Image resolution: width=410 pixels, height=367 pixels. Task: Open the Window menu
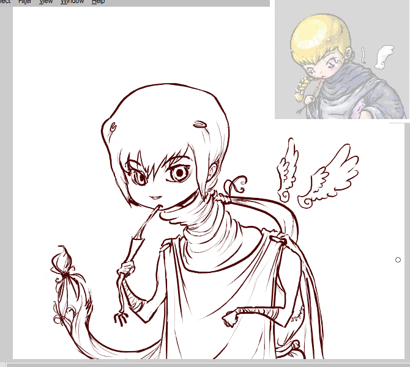tap(72, 2)
